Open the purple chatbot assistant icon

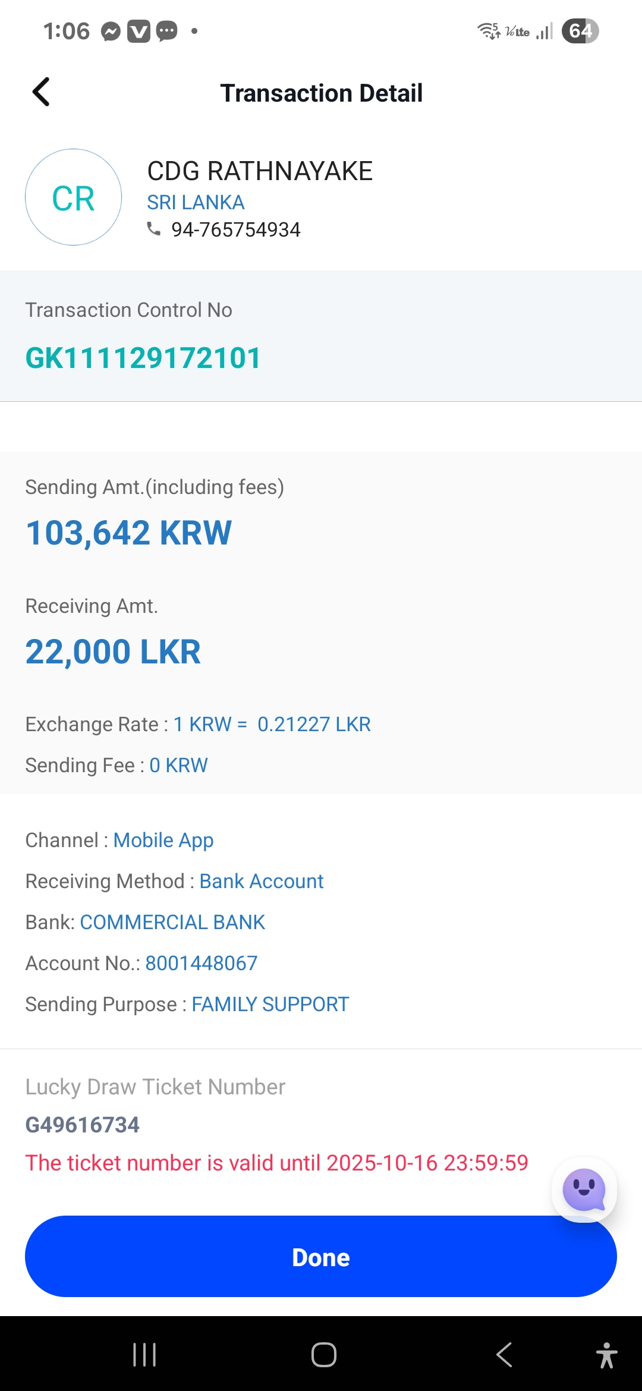pos(584,1189)
